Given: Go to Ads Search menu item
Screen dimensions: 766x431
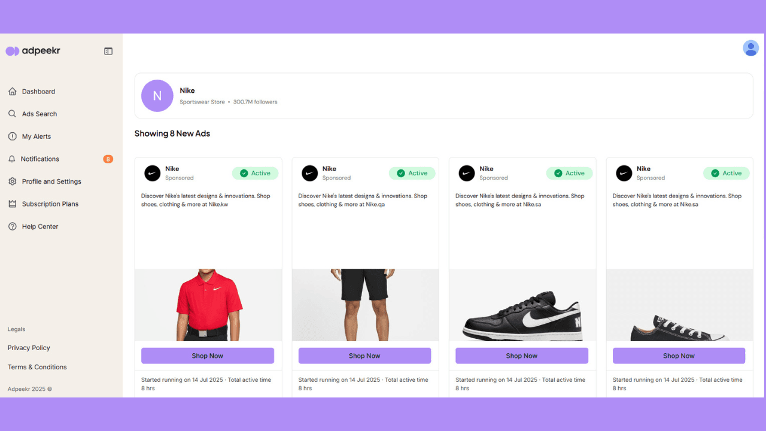Looking at the screenshot, I should (39, 114).
